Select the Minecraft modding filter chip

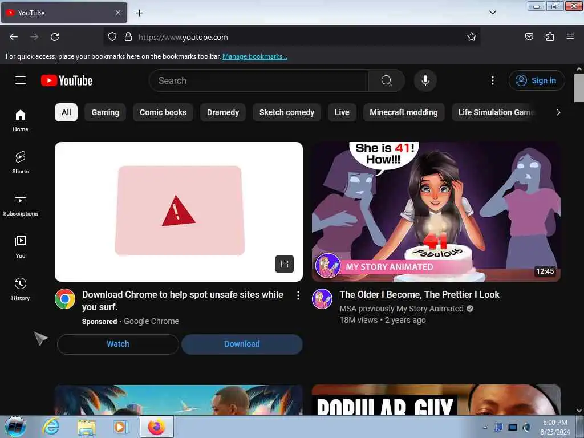click(x=404, y=112)
